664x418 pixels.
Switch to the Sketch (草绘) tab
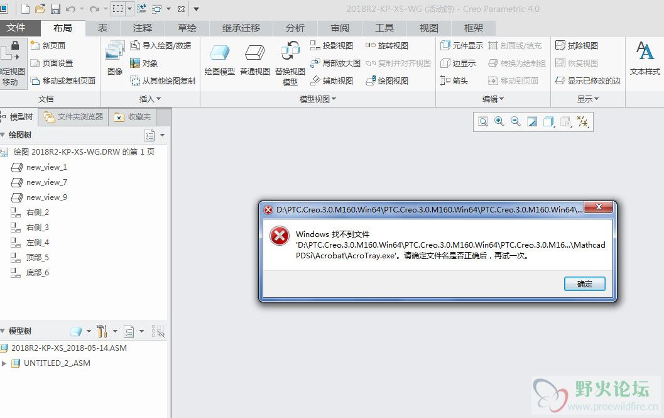pyautogui.click(x=187, y=28)
